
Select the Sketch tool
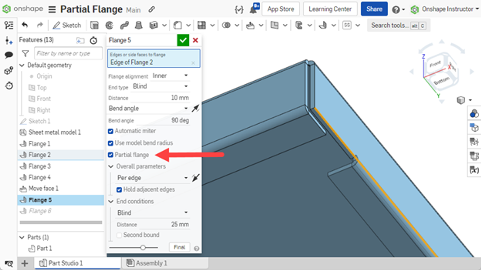tap(67, 25)
